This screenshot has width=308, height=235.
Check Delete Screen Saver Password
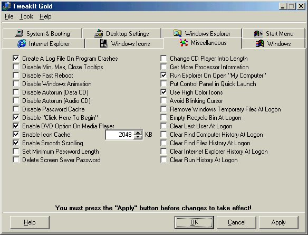tap(16, 160)
